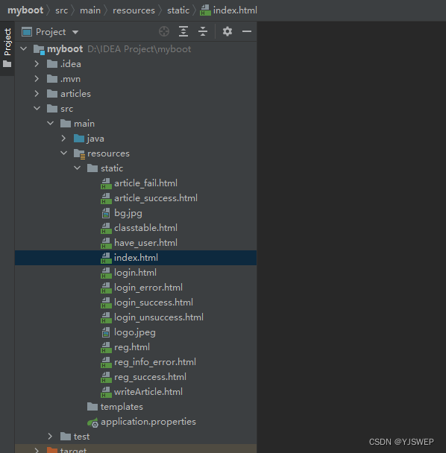Click the 'D:\IDEA Project\myboot' path text
Image resolution: width=446 pixels, height=453 pixels.
[139, 49]
